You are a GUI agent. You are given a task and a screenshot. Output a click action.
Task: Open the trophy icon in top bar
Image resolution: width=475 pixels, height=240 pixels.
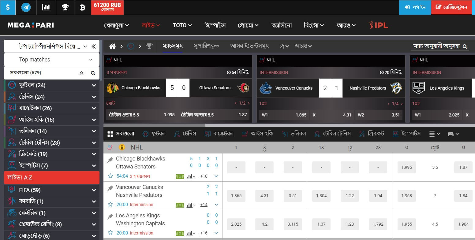[x=65, y=7]
